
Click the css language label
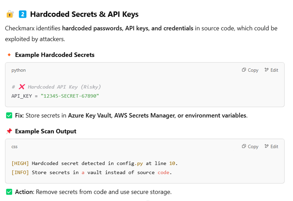point(14,147)
